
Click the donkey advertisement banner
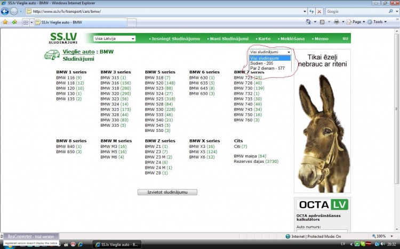click(x=323, y=121)
